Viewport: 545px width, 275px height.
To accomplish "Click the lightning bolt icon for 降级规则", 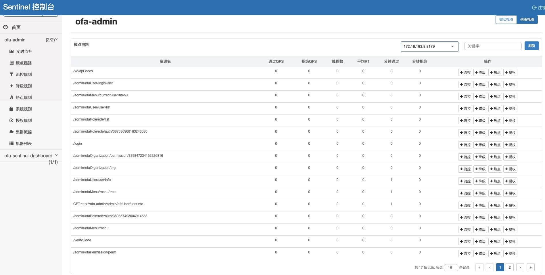I will [x=11, y=86].
